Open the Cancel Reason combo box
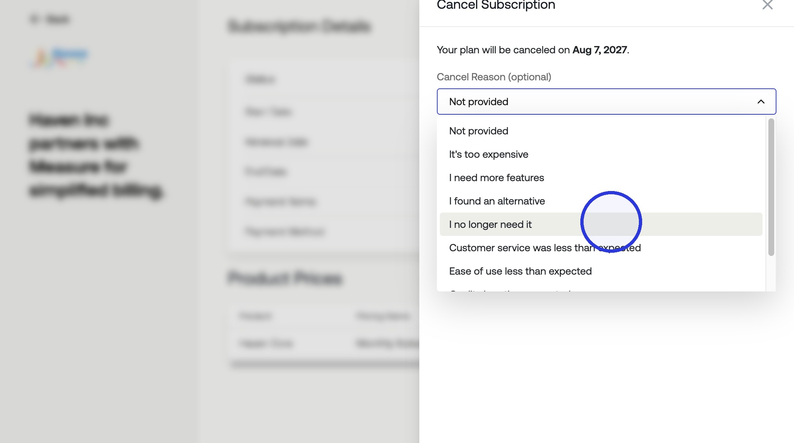794x443 pixels. pos(606,102)
